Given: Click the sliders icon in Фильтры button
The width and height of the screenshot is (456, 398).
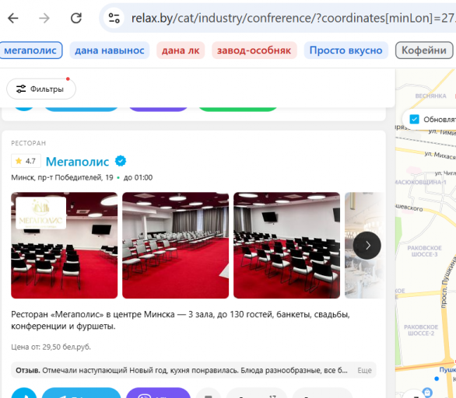Looking at the screenshot, I should click(21, 89).
